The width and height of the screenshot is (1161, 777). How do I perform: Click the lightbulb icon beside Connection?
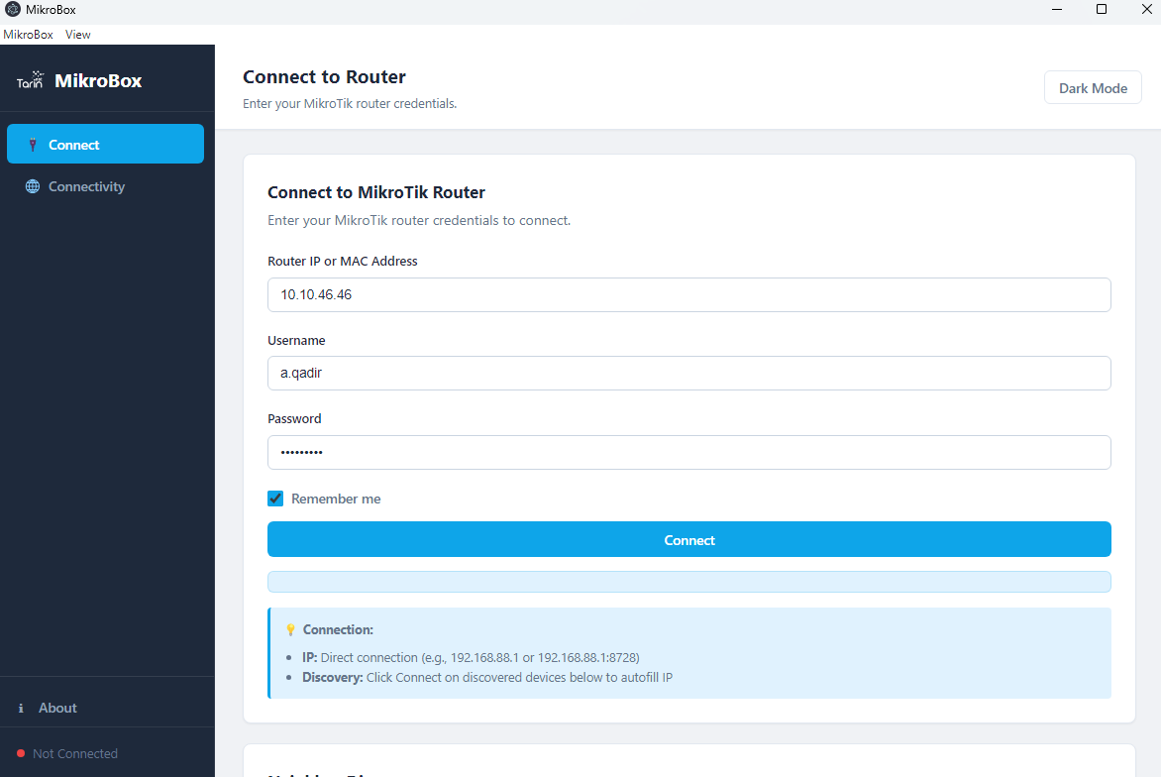[x=290, y=629]
